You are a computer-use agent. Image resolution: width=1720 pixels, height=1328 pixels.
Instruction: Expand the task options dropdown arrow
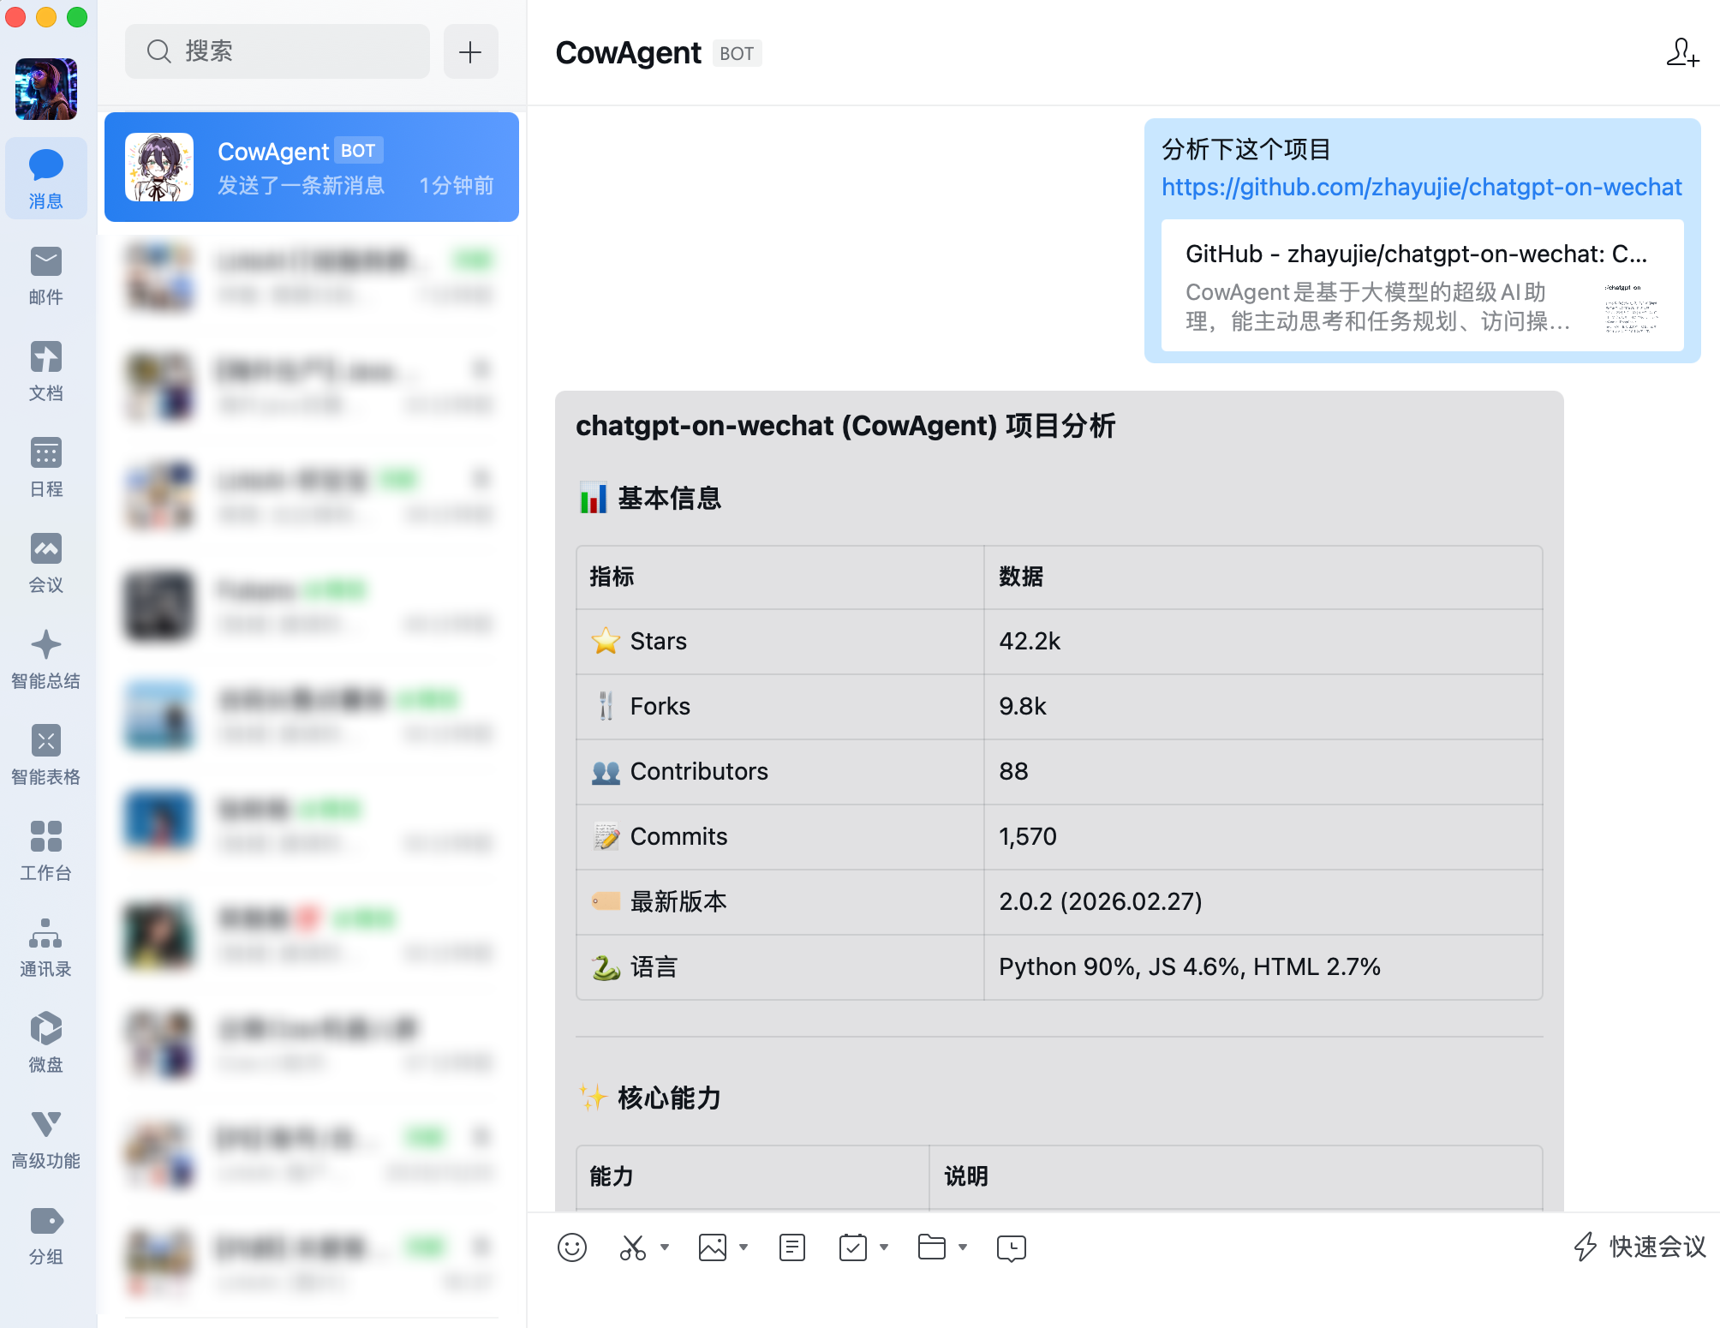884,1247
